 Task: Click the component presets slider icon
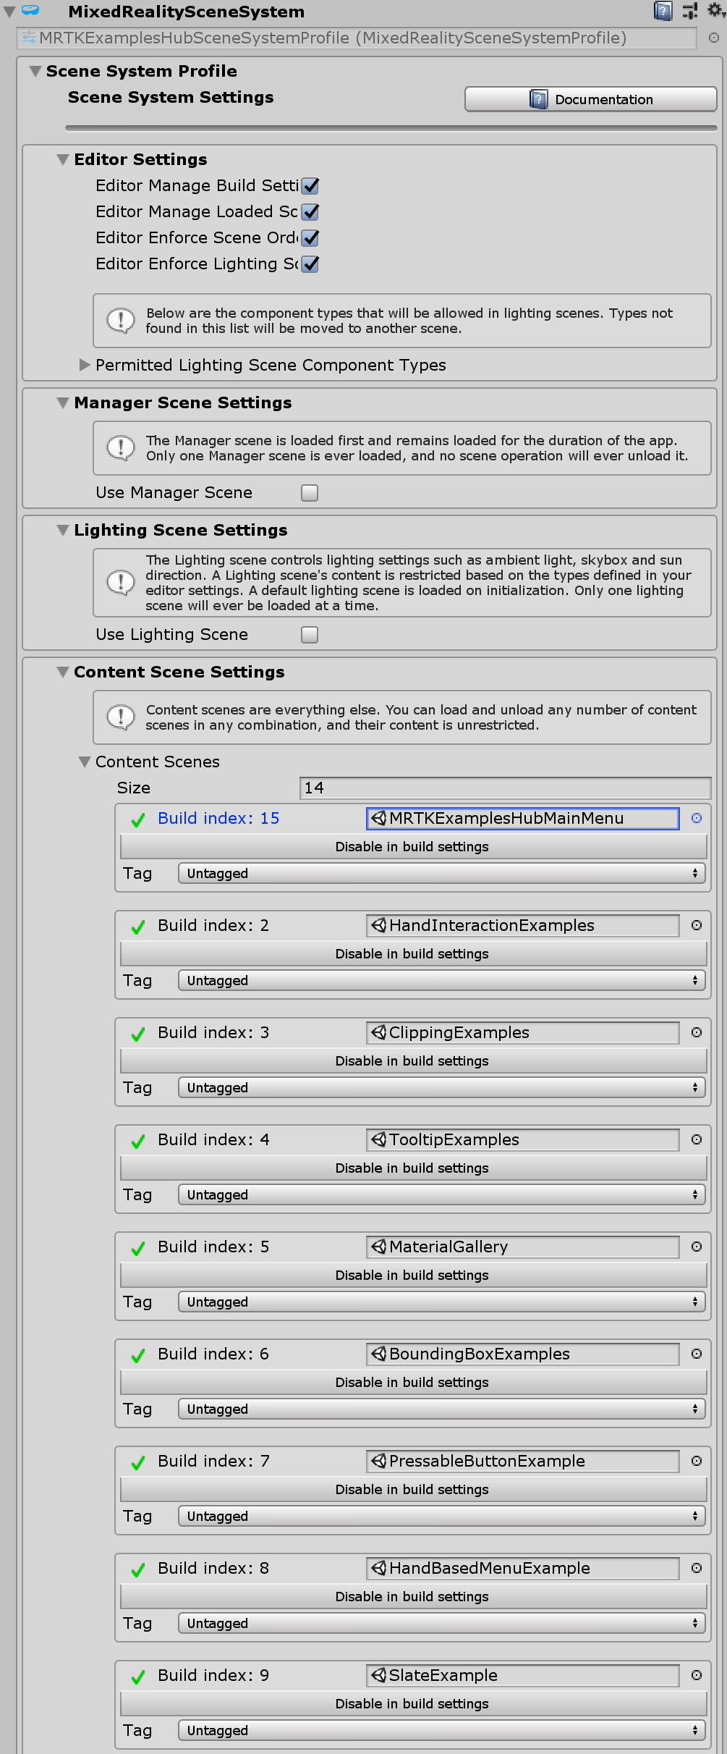tap(690, 11)
